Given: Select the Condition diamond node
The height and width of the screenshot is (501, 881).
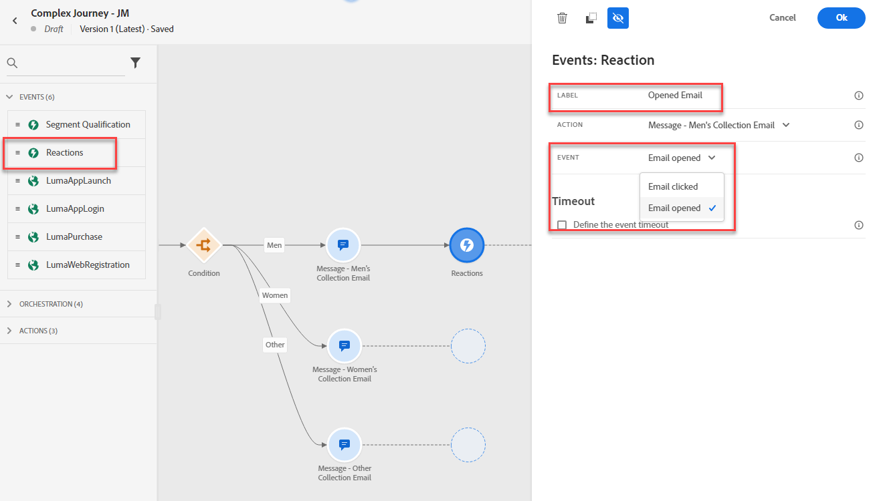Looking at the screenshot, I should 204,245.
